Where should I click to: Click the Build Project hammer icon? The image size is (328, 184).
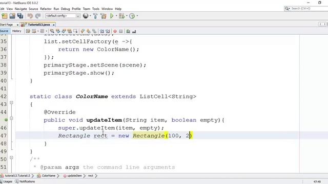coord(95,16)
